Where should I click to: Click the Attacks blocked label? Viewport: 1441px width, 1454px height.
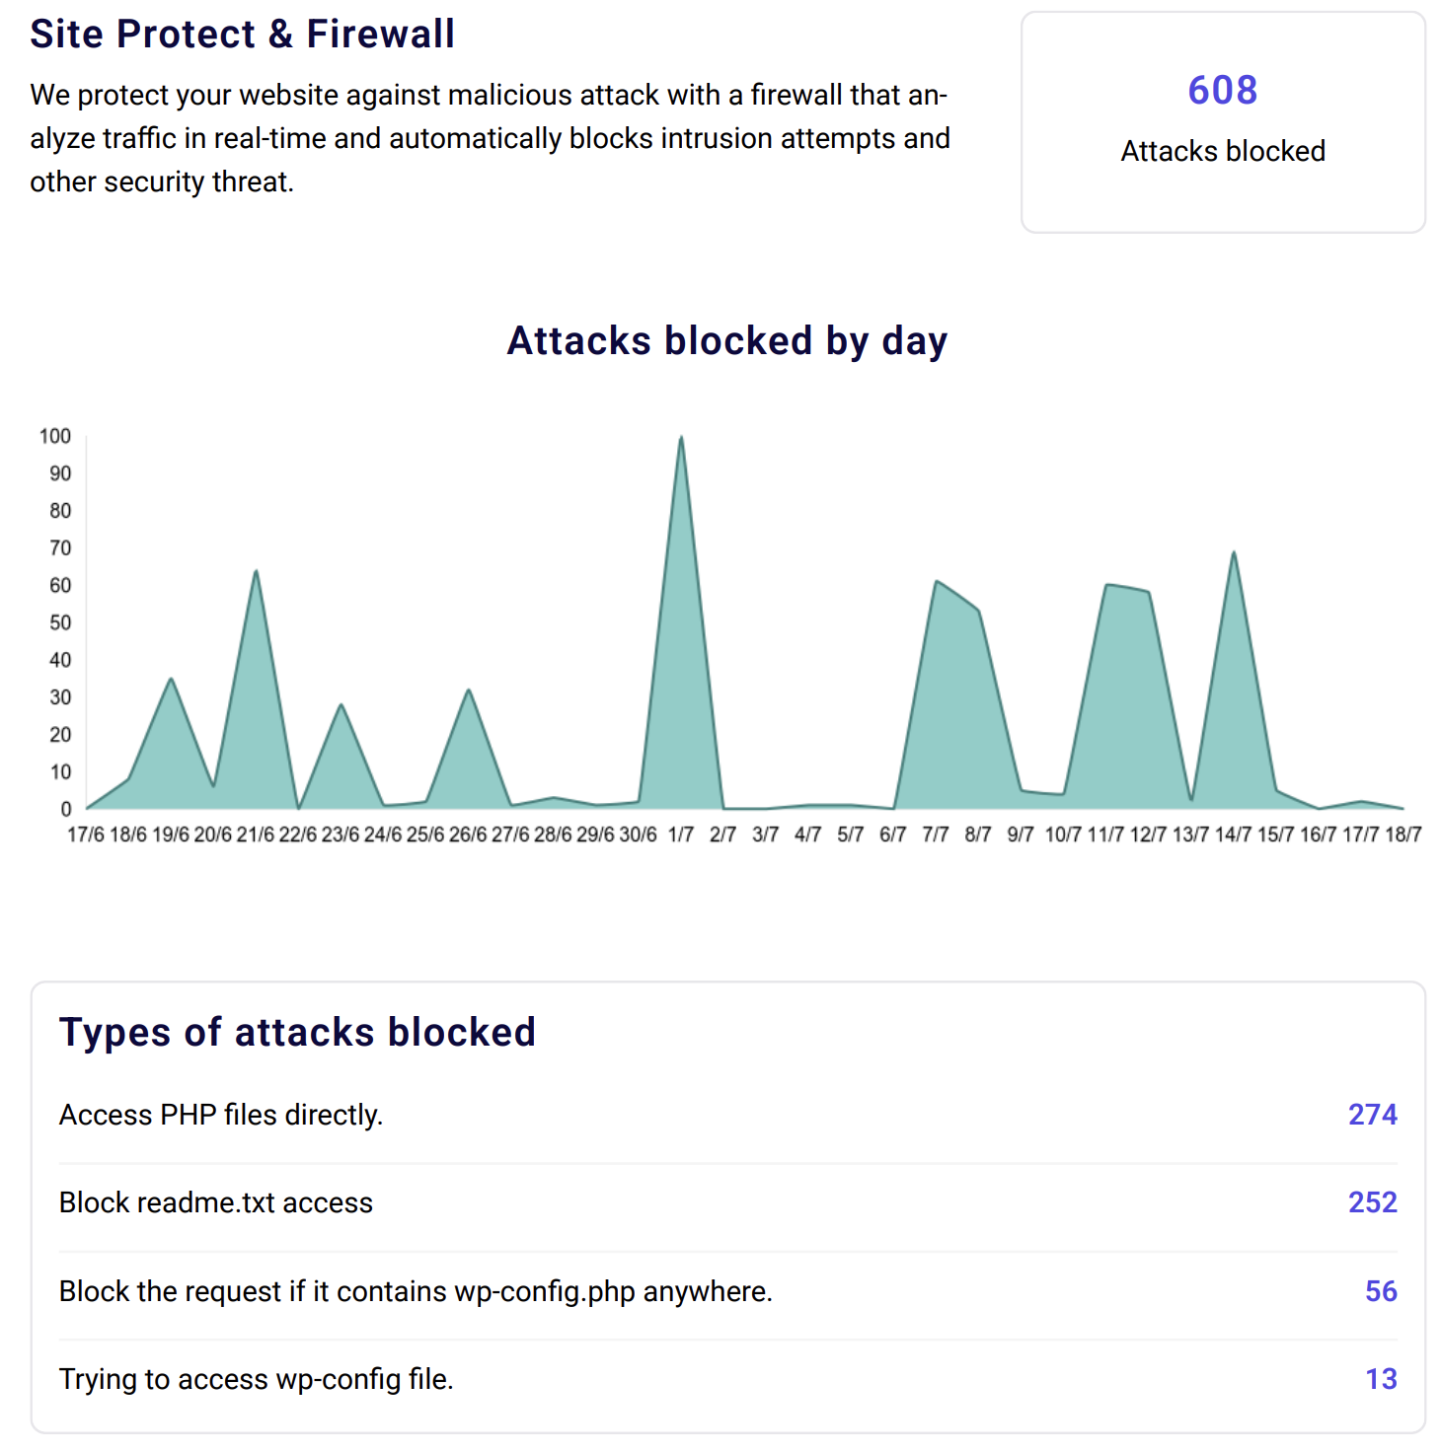pos(1222,151)
